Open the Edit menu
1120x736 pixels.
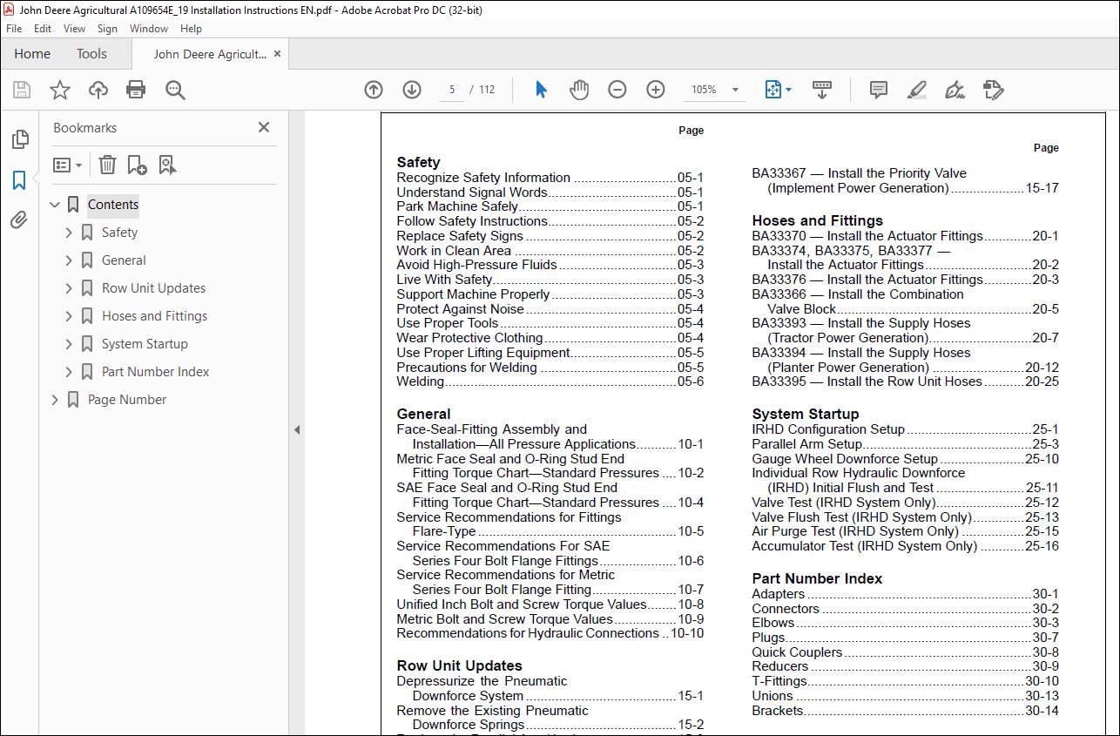click(x=43, y=29)
